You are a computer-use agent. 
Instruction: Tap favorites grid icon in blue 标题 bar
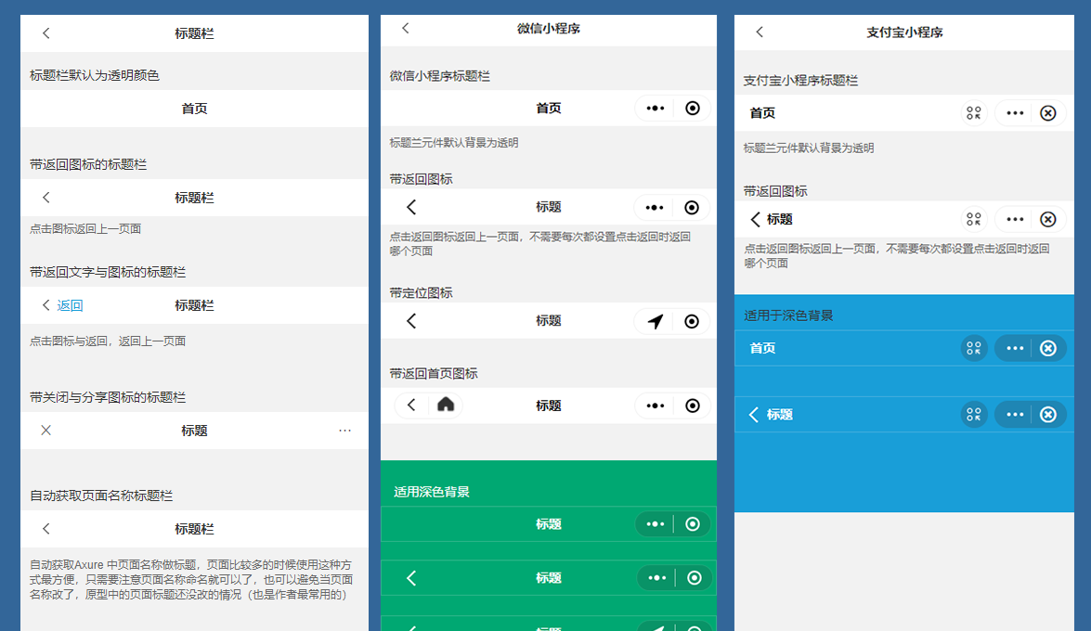973,415
